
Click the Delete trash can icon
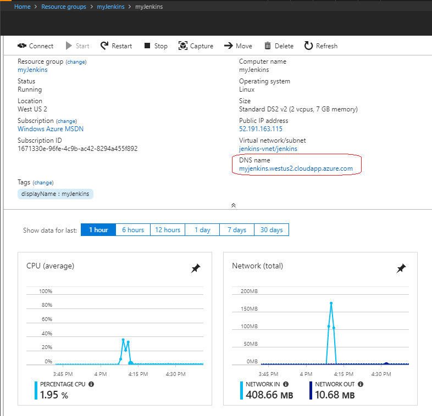point(268,46)
